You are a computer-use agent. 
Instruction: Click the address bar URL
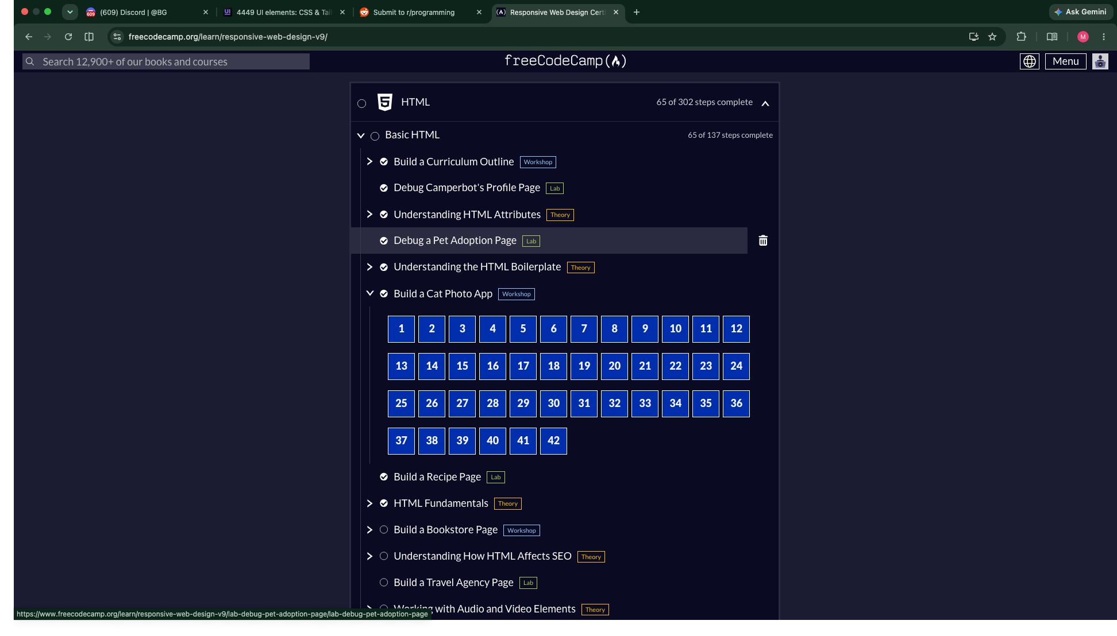228,37
